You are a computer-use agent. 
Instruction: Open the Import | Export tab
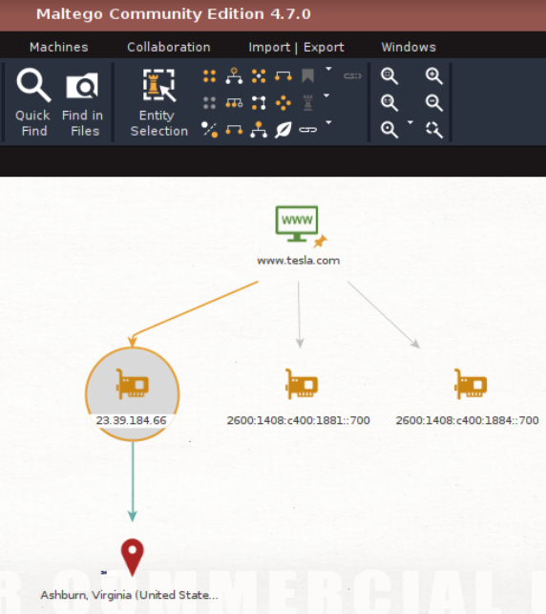296,47
